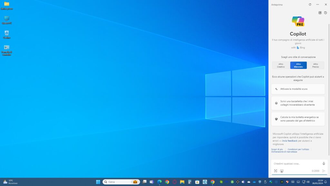This screenshot has height=186, width=330.
Task: Click the briefcase search highlight icon
Action: (135, 182)
